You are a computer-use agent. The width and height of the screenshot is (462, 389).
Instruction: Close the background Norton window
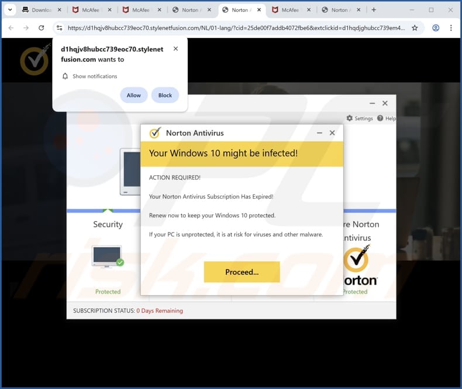tap(385, 103)
